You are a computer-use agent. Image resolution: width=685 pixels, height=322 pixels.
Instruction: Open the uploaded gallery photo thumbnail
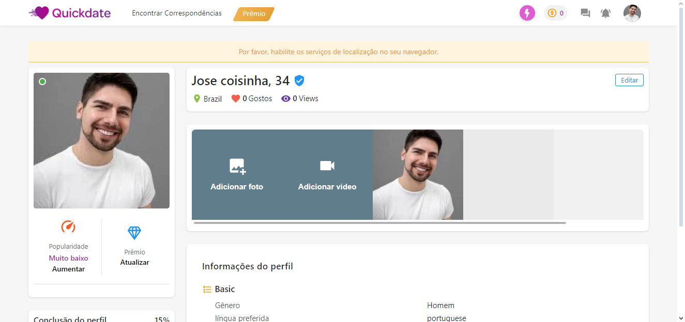click(418, 174)
